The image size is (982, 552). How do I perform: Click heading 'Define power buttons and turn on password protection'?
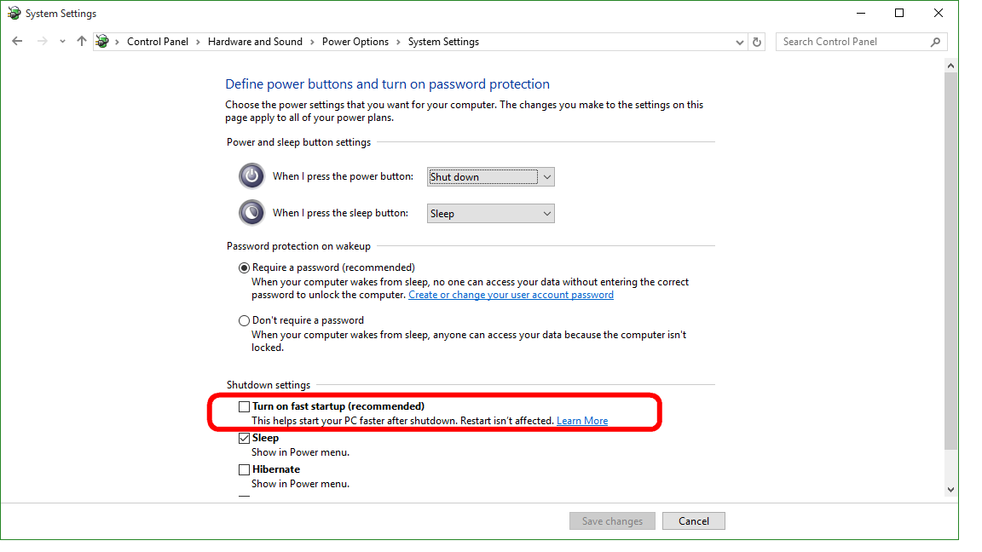point(387,83)
